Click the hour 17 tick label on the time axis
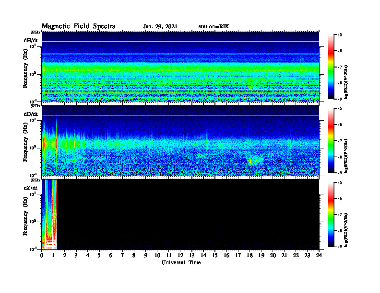Screen dimensions: 380x293 238,256
